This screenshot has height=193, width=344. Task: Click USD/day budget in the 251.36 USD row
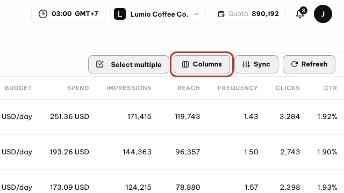click(x=17, y=117)
